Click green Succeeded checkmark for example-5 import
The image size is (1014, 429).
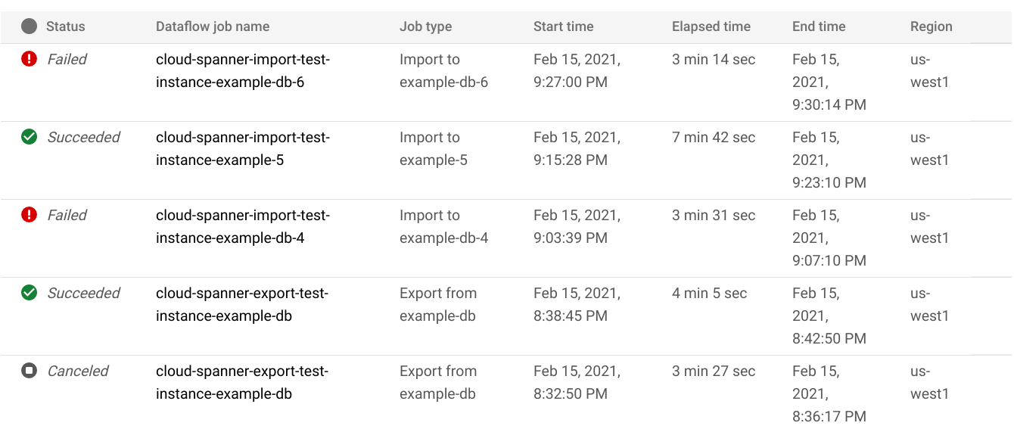coord(29,137)
